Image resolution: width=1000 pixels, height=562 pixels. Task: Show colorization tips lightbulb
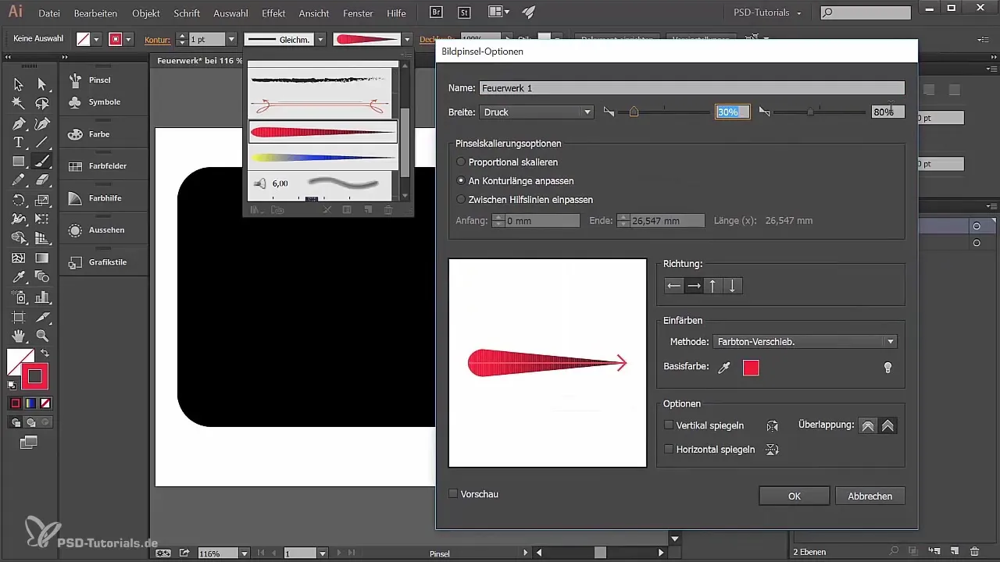click(x=887, y=368)
